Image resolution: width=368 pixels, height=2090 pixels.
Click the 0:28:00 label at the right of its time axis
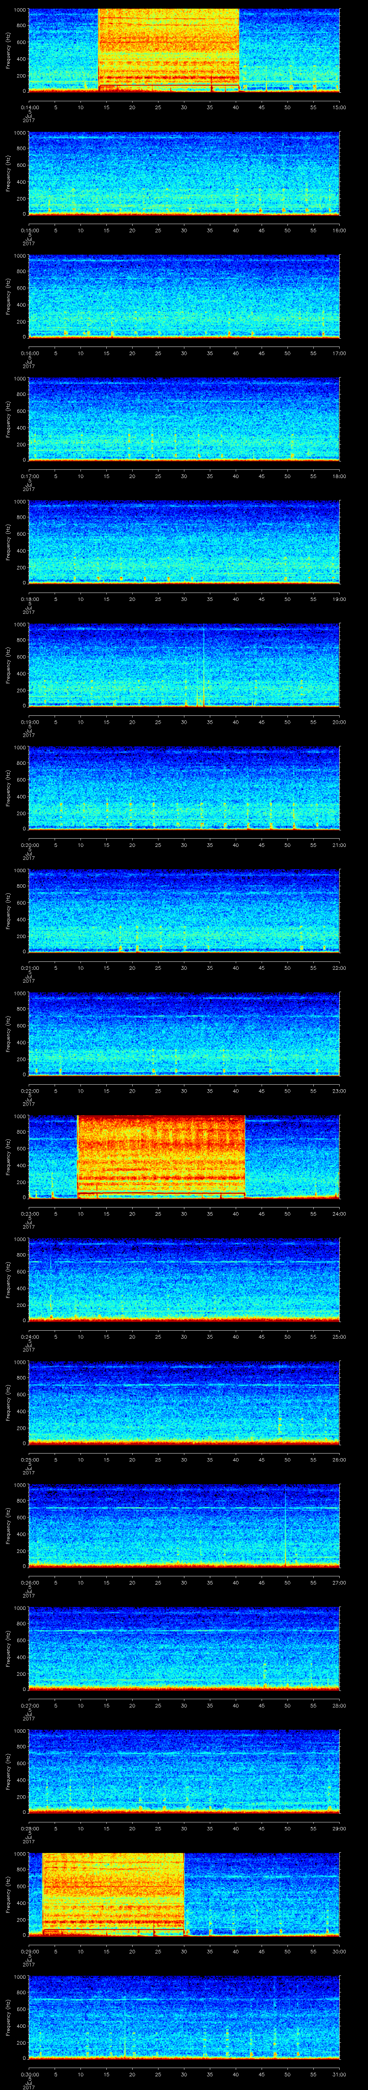(x=339, y=1828)
